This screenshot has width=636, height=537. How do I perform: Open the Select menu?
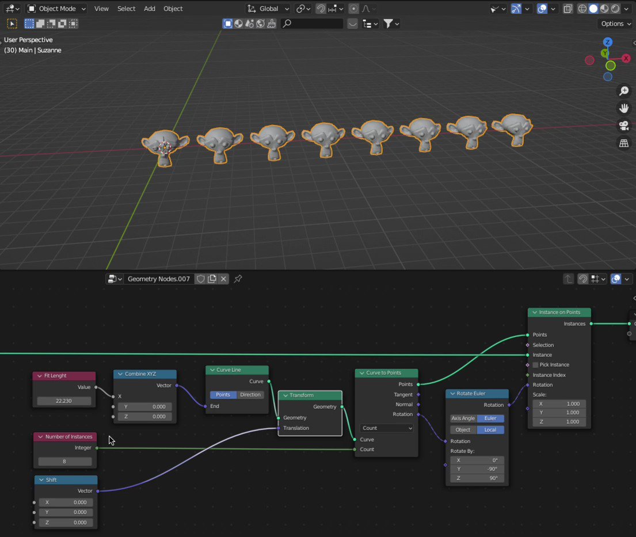(x=126, y=9)
